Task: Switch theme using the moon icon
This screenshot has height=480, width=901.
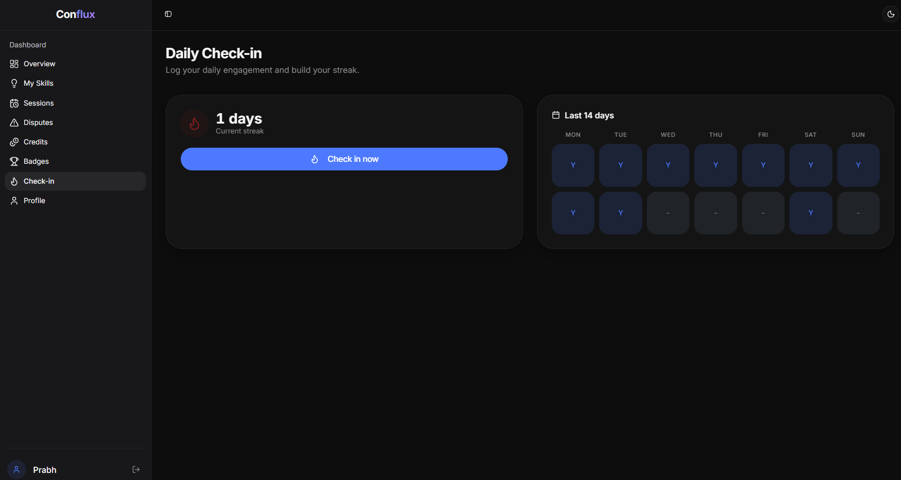Action: 891,14
